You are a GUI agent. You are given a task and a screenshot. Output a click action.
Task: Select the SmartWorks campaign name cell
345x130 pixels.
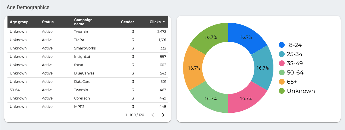[x=85, y=48]
